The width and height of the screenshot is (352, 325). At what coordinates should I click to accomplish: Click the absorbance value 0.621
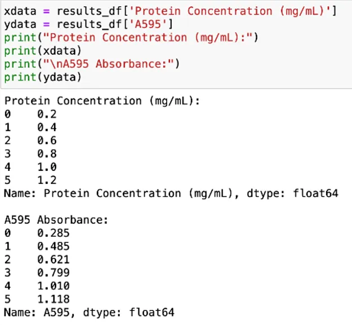point(54,260)
